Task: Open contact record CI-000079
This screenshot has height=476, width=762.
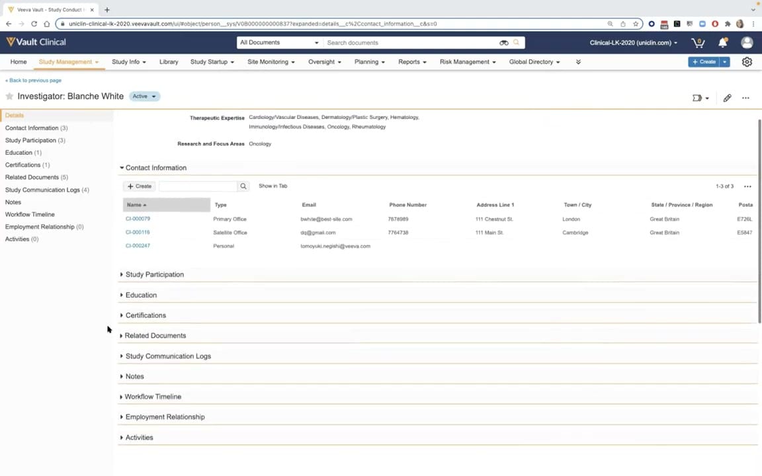Action: pyautogui.click(x=138, y=219)
